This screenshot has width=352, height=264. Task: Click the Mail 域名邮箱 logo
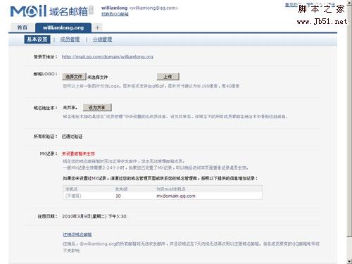52,11
